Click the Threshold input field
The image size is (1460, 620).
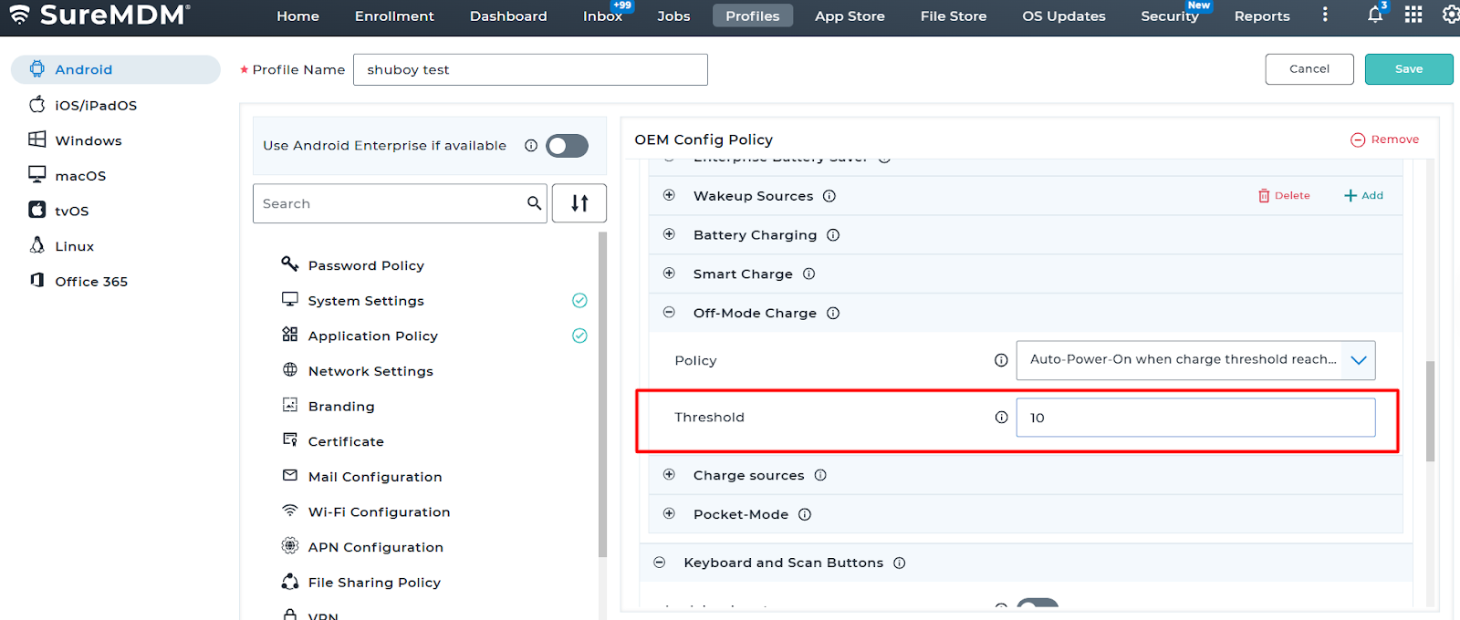pos(1195,418)
